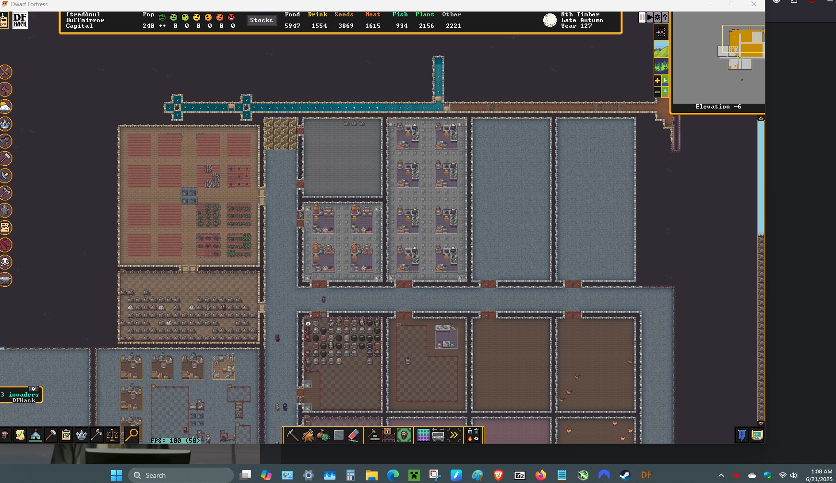Open the horse animal alert

tap(5, 89)
